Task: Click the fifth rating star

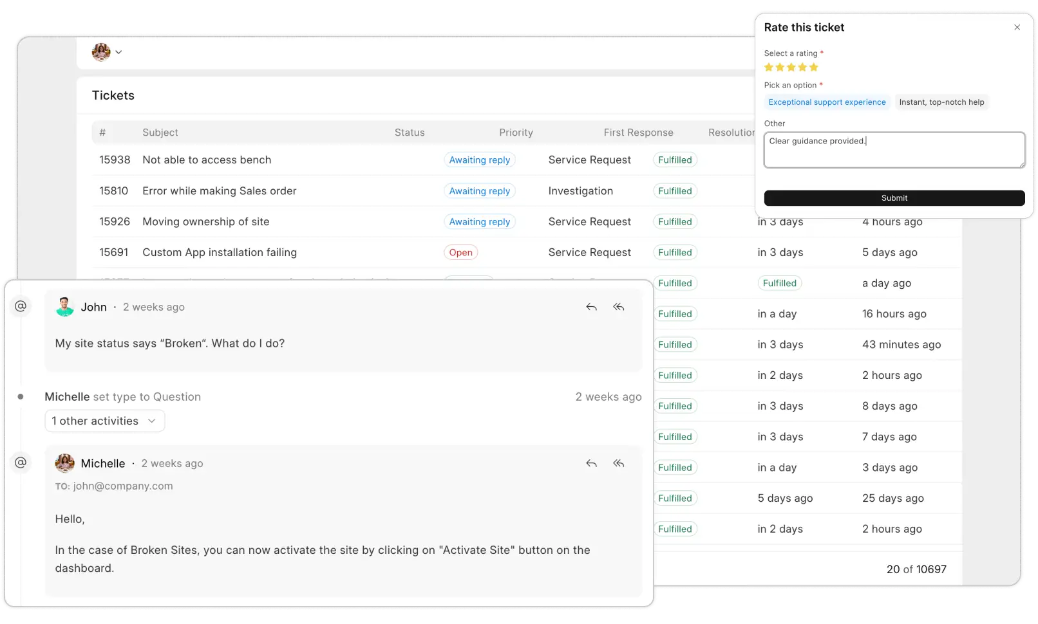Action: click(x=814, y=68)
